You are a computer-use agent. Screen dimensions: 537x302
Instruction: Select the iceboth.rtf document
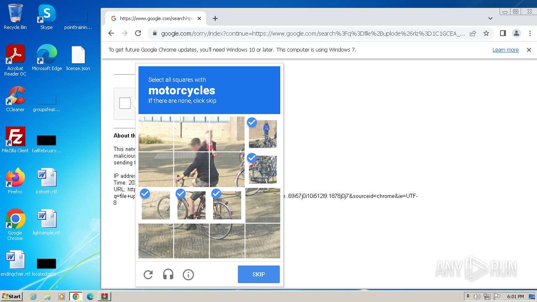pyautogui.click(x=46, y=181)
